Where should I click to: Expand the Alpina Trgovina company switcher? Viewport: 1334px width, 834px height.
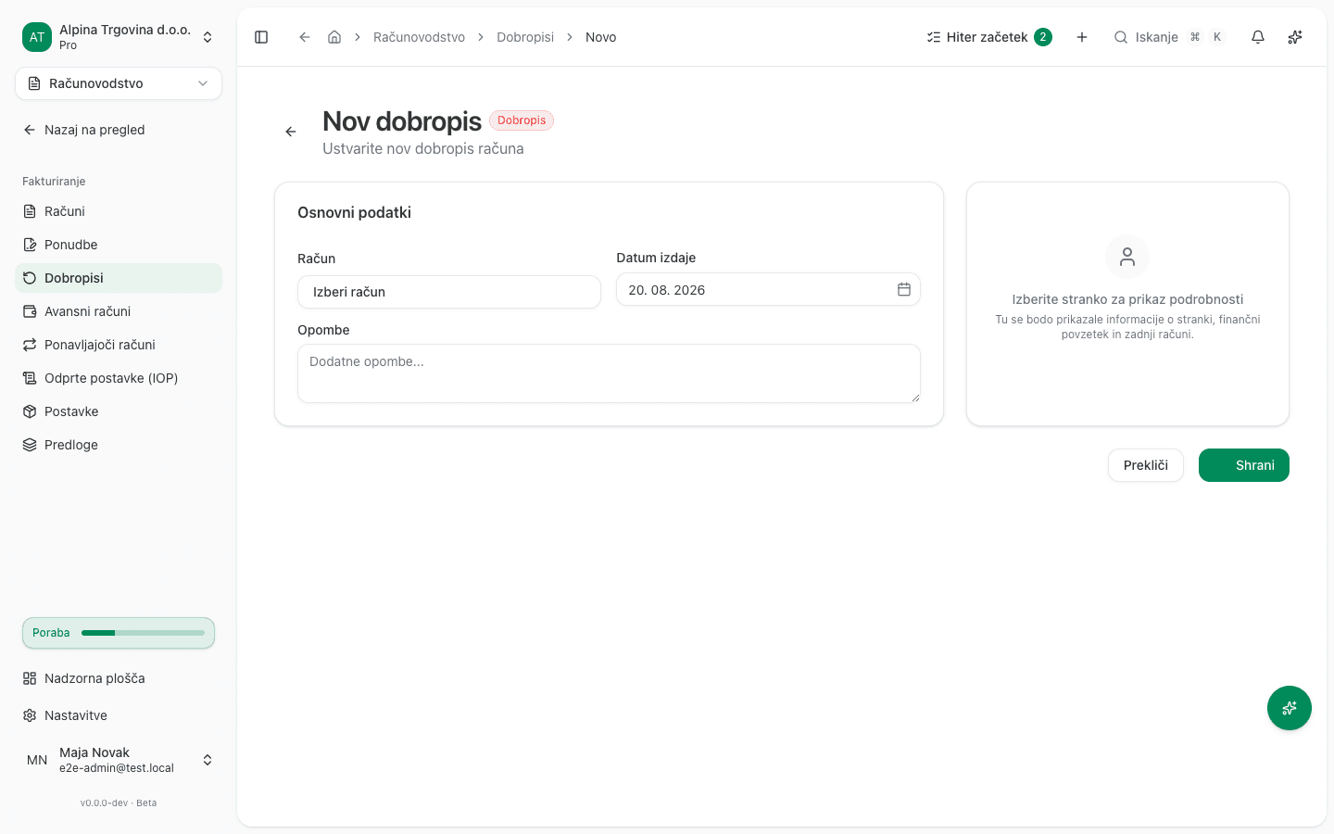(119, 37)
